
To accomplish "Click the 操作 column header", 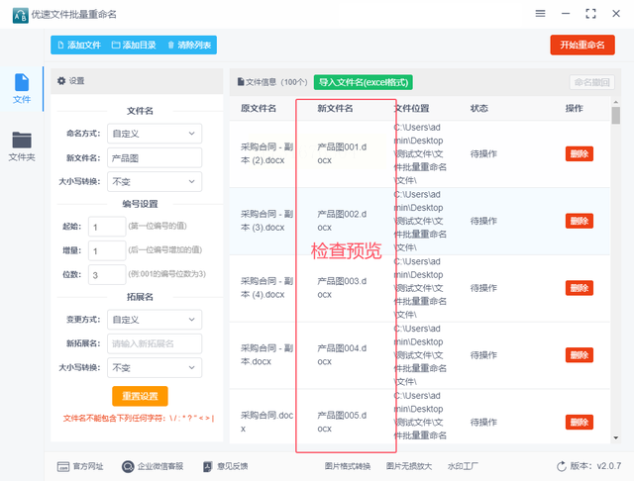I will click(x=574, y=108).
